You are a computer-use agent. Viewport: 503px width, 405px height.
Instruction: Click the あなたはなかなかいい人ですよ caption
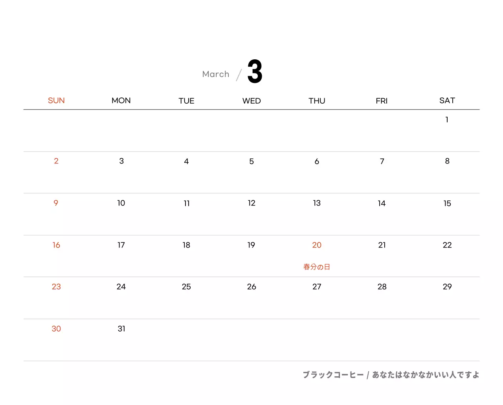426,375
